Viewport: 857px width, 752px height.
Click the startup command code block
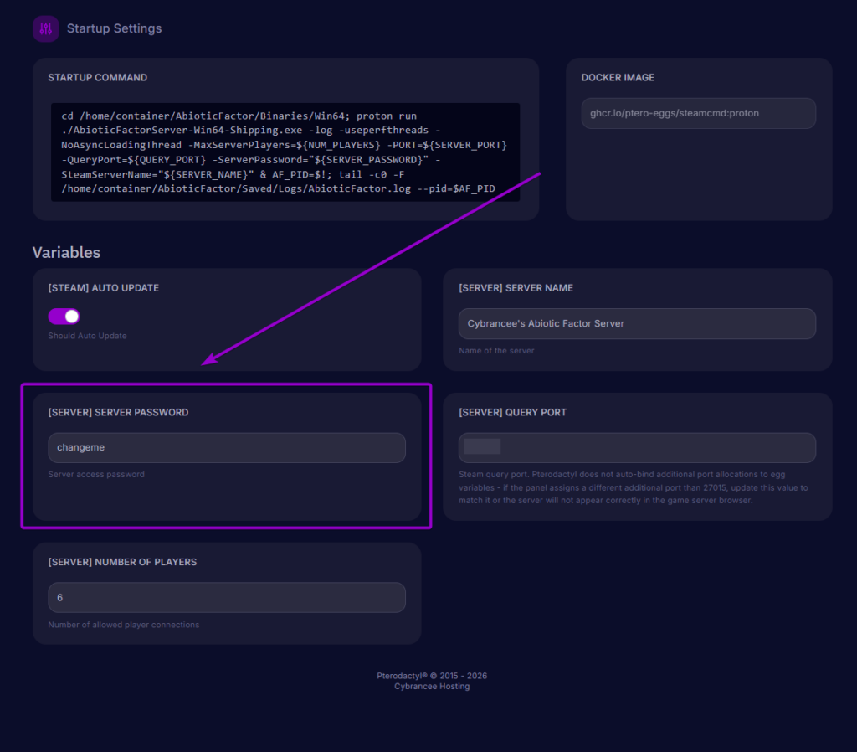coord(285,152)
